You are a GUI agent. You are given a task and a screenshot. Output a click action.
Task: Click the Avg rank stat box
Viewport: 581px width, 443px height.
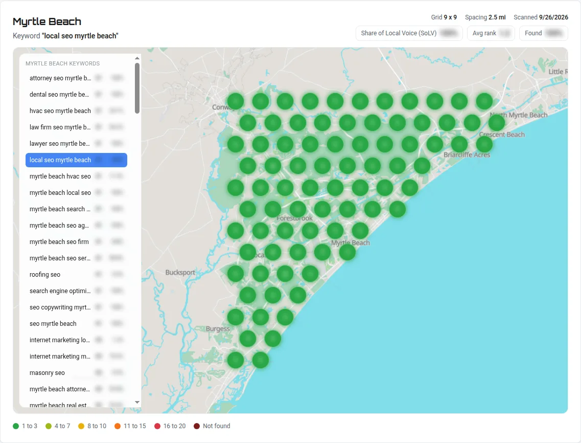pyautogui.click(x=491, y=33)
